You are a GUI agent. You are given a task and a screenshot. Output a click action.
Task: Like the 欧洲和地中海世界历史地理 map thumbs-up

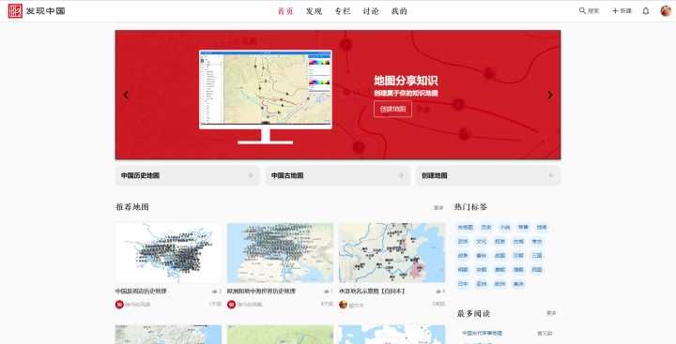[x=326, y=292]
